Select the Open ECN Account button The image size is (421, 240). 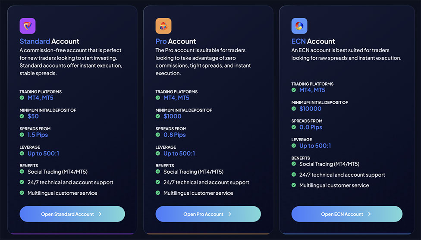[346, 214]
